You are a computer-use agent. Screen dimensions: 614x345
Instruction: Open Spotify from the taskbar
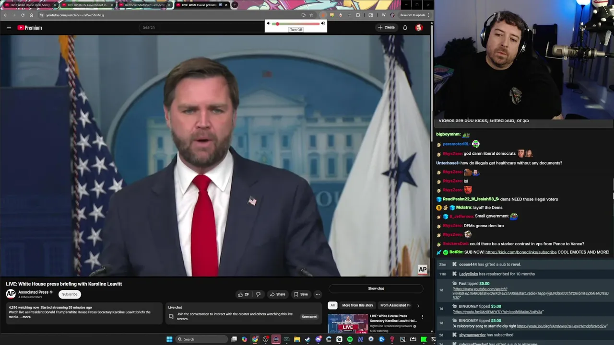[x=350, y=339]
